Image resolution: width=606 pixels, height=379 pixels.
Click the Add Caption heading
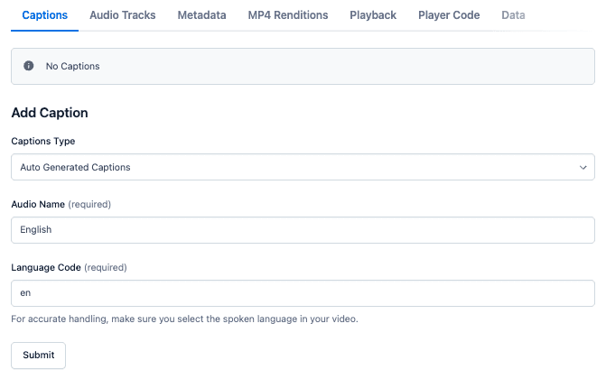[50, 113]
